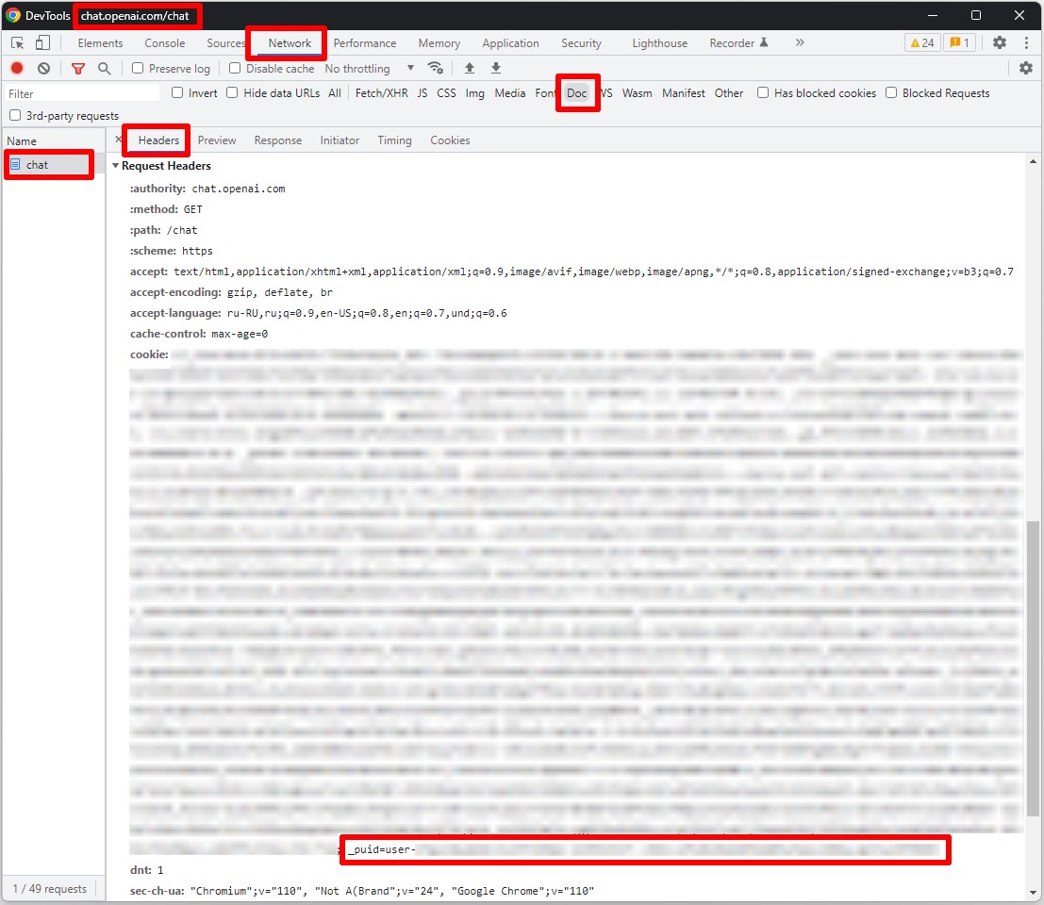
Task: Click the Chrome DevTools logo in title bar
Action: [12, 15]
